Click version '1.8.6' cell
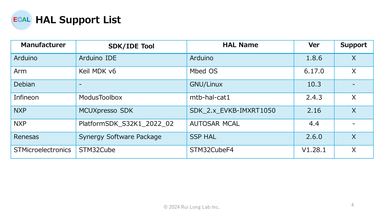The width and height of the screenshot is (383, 215). coord(314,60)
